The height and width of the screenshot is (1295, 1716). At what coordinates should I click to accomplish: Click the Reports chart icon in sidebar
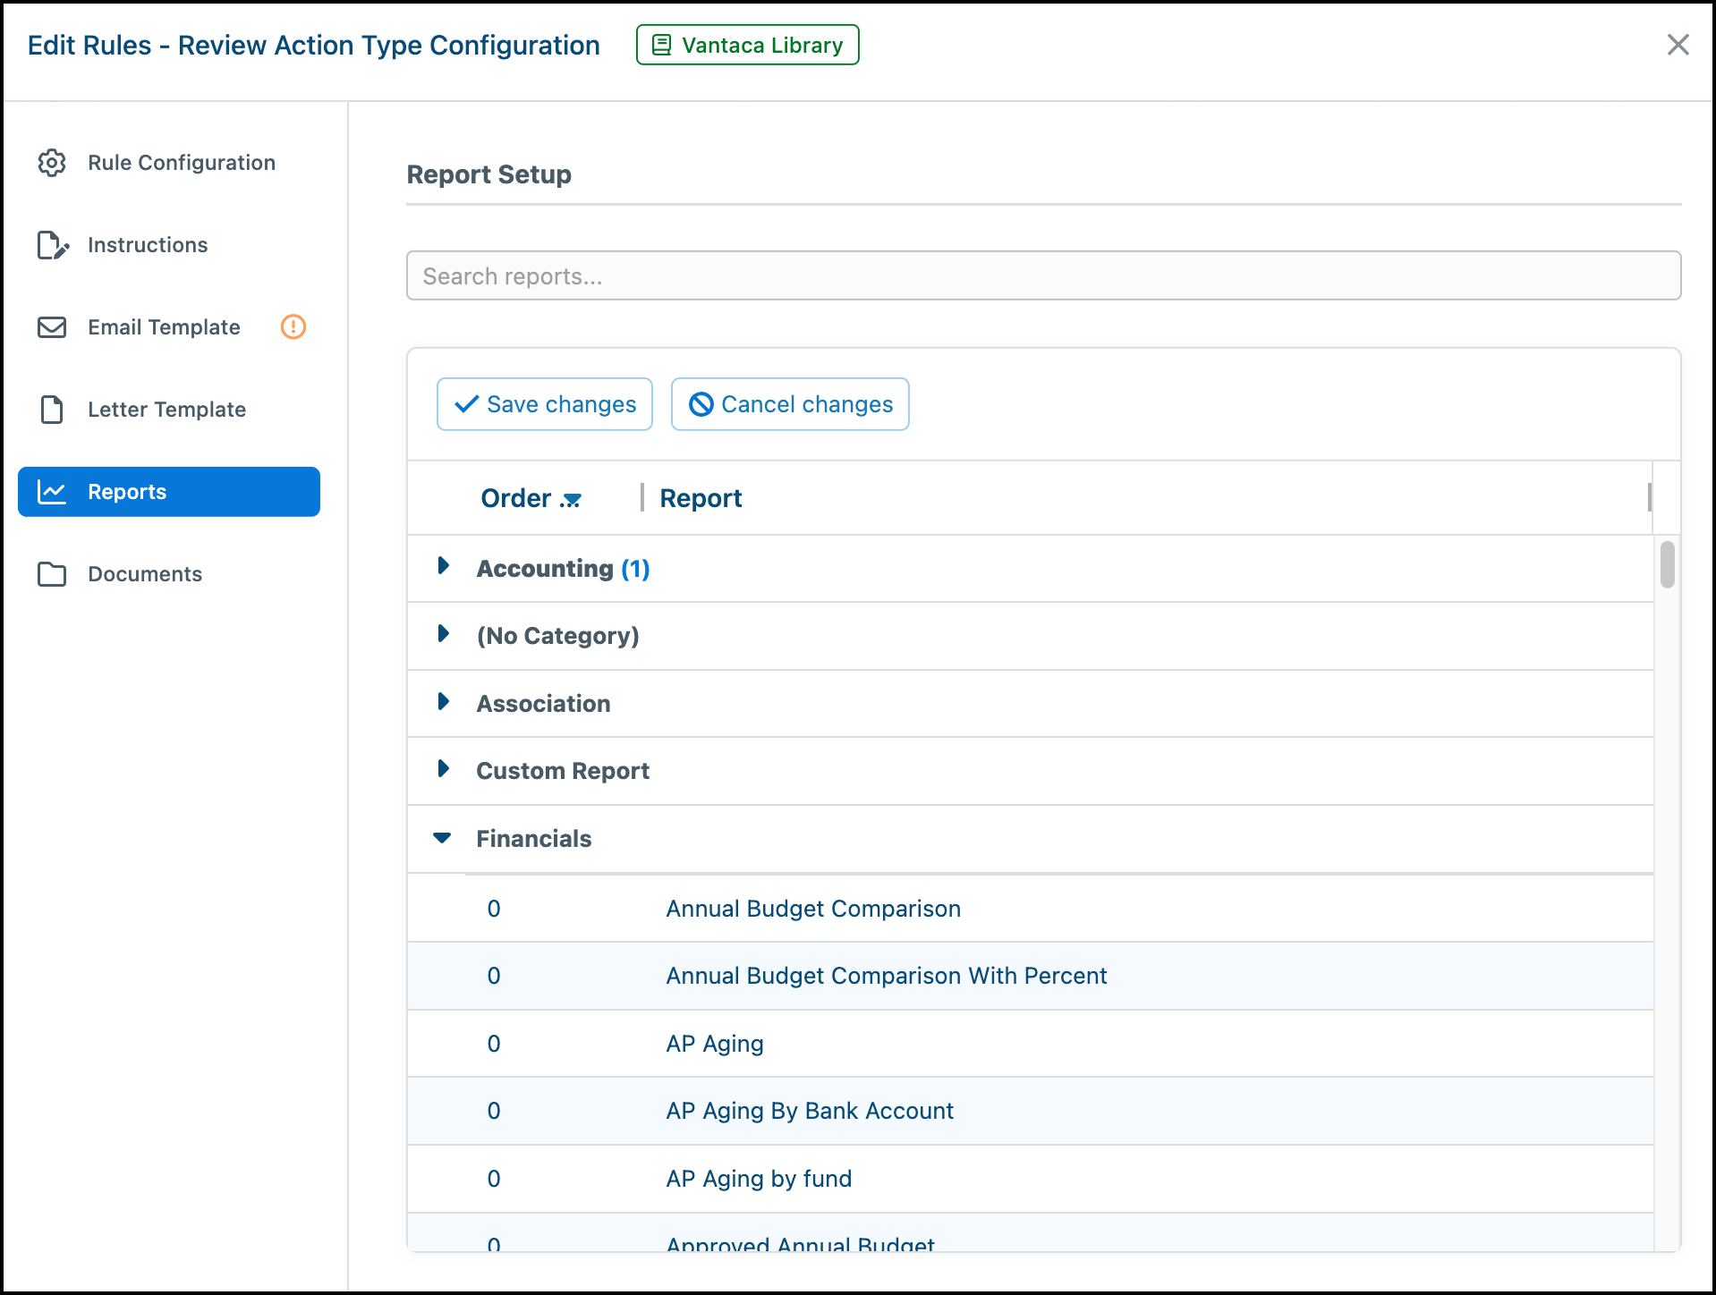point(52,492)
